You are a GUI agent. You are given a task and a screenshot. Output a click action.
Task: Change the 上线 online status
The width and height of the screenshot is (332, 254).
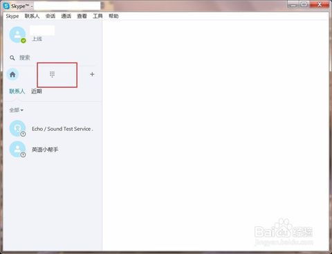pos(37,39)
